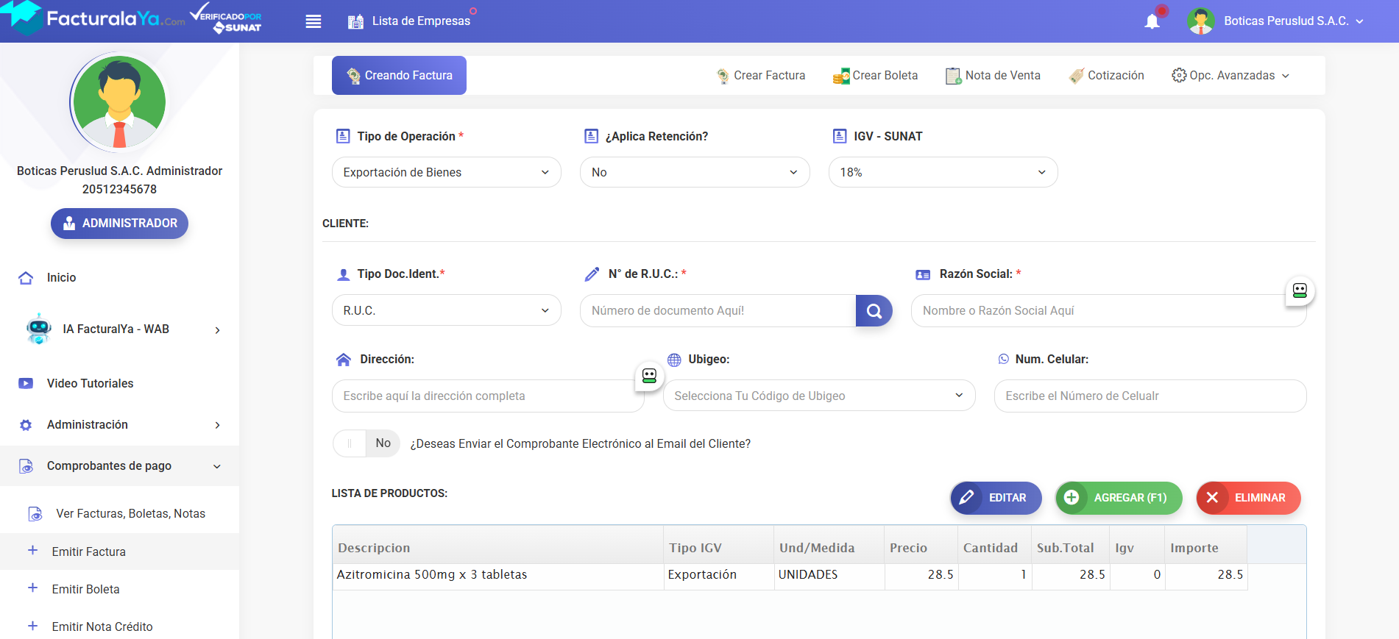
Task: Toggle the email sending switch set to No
Action: click(366, 444)
